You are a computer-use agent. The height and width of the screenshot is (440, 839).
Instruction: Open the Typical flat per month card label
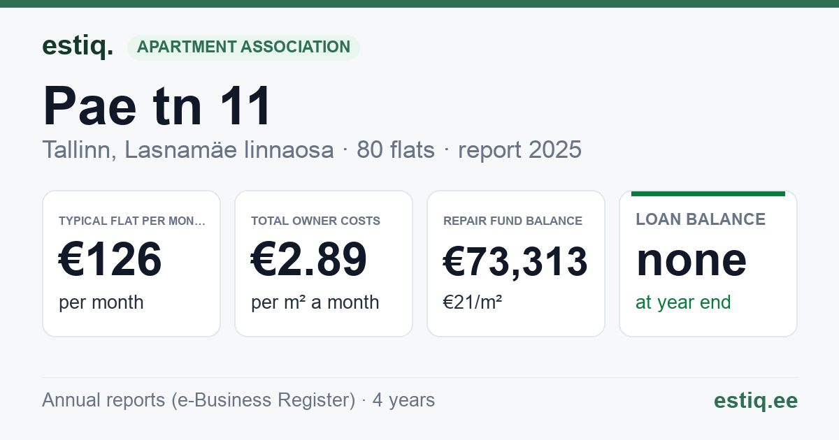(132, 221)
